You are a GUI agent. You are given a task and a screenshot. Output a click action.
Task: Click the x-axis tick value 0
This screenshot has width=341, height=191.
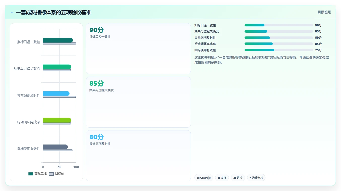pyautogui.click(x=43, y=167)
